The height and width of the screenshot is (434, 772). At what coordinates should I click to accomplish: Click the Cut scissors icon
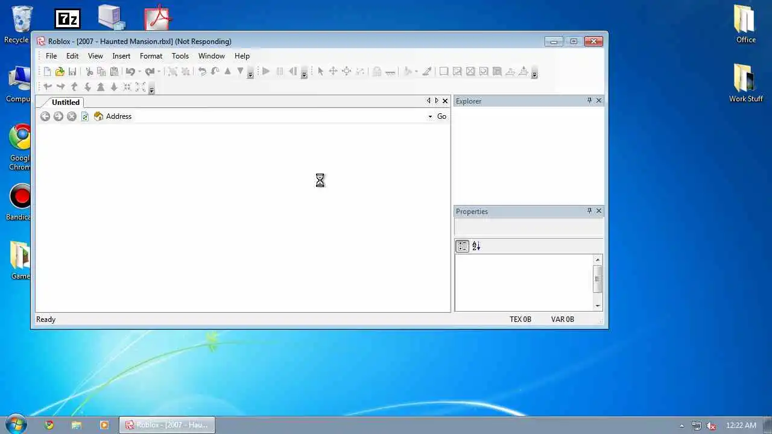(x=89, y=72)
